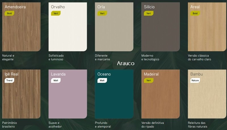The width and height of the screenshot is (227, 130).
Task: Click the 'Sofisticado e luminoso' caption
Action: click(x=56, y=57)
